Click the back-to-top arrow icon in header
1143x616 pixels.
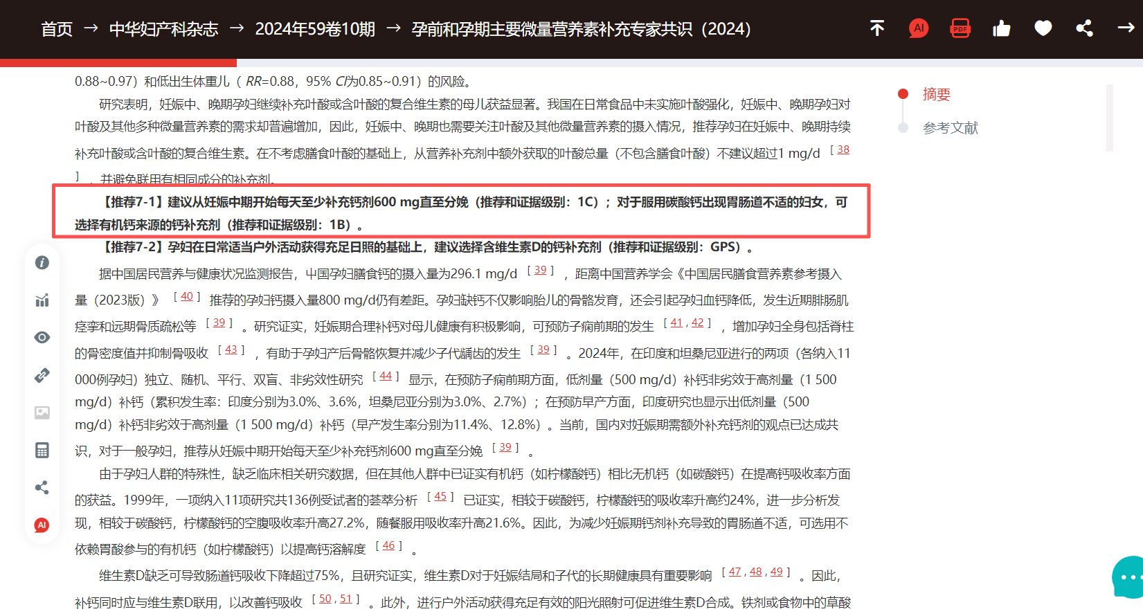click(x=876, y=28)
